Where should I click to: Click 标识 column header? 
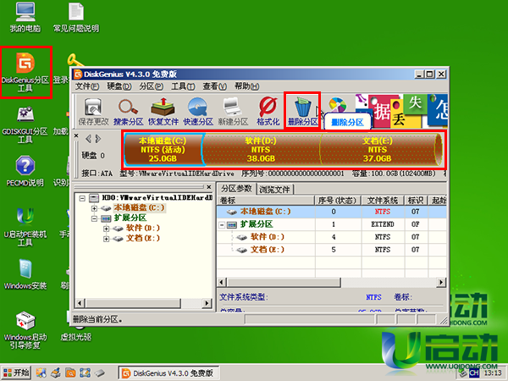pyautogui.click(x=416, y=201)
